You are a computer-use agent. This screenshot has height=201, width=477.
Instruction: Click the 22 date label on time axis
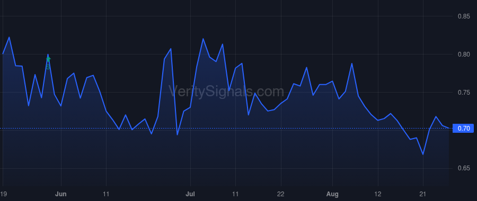(x=280, y=194)
